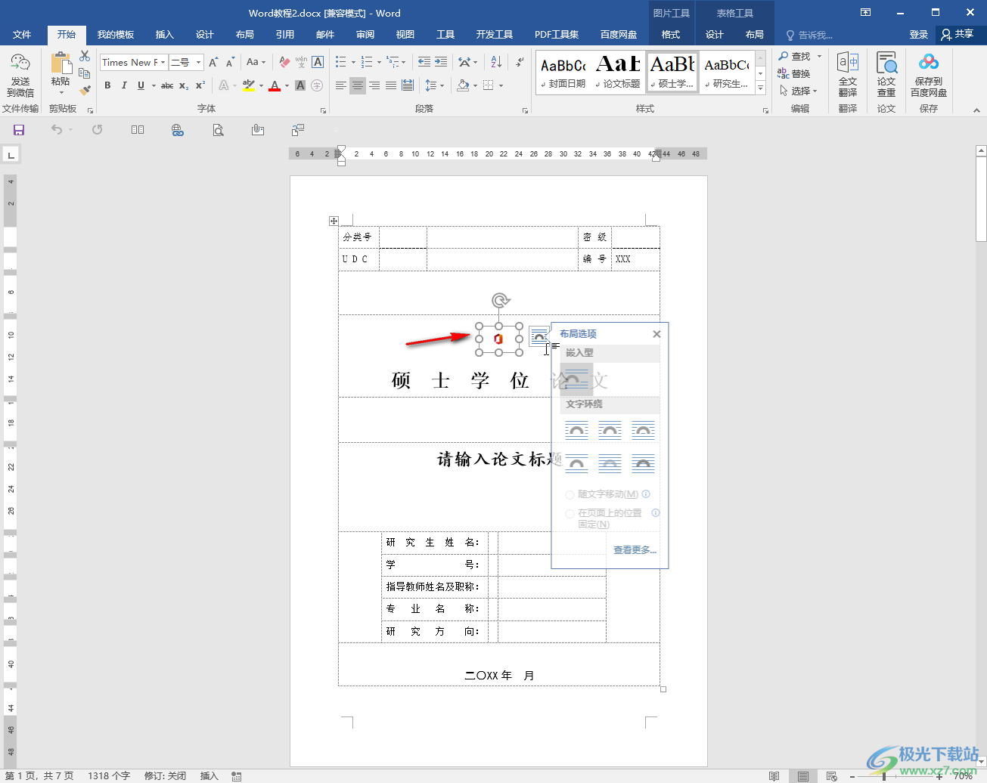Toggle italic formatting
The height and width of the screenshot is (783, 987).
[124, 85]
